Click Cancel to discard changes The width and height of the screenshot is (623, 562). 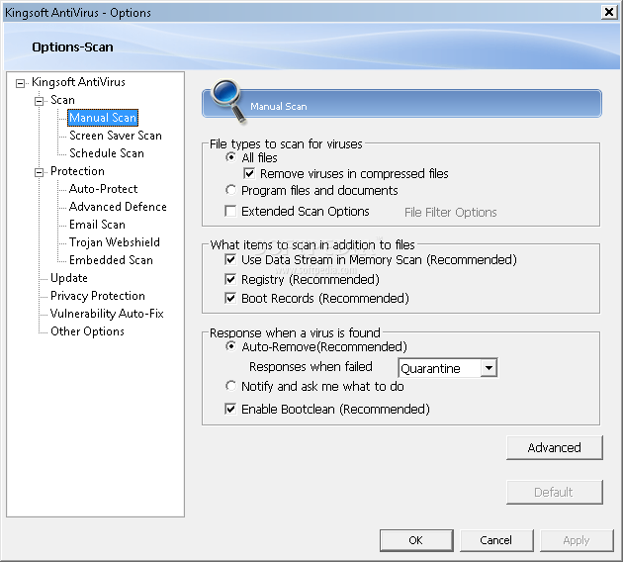[496, 540]
